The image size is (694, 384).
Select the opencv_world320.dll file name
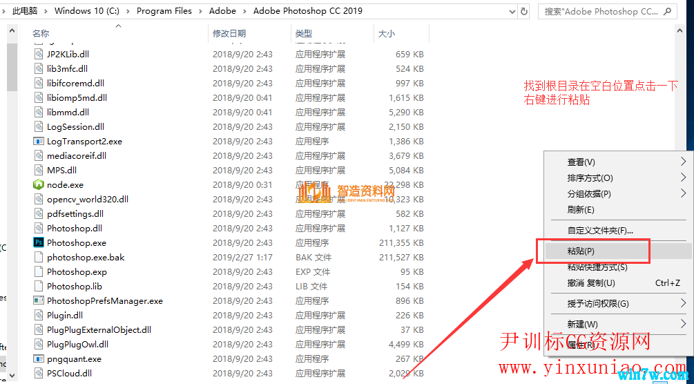point(88,200)
